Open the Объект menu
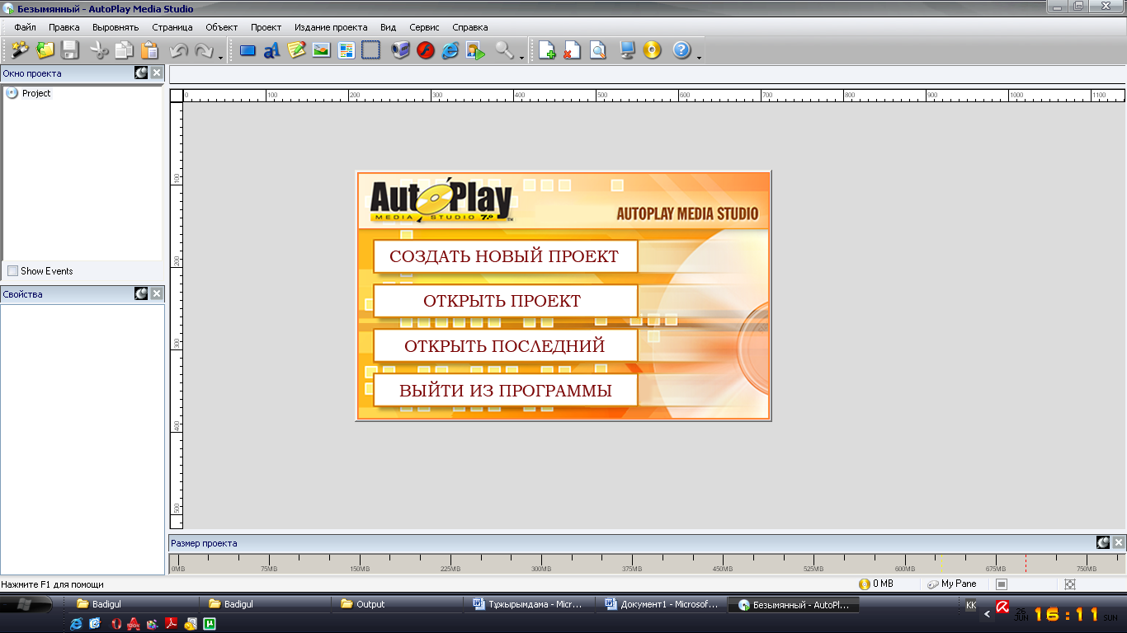 [221, 27]
